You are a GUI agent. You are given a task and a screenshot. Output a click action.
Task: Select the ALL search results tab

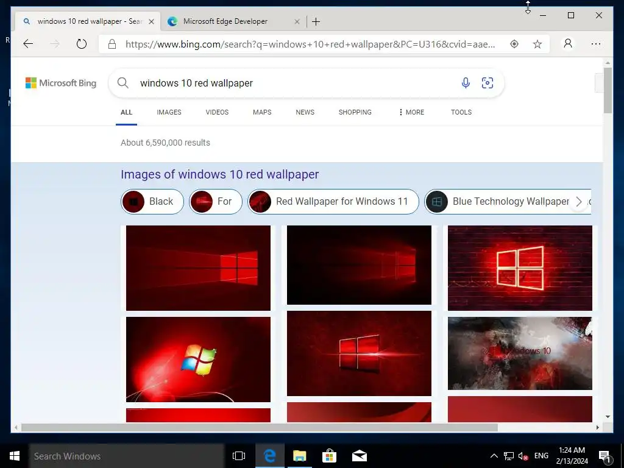tap(127, 112)
